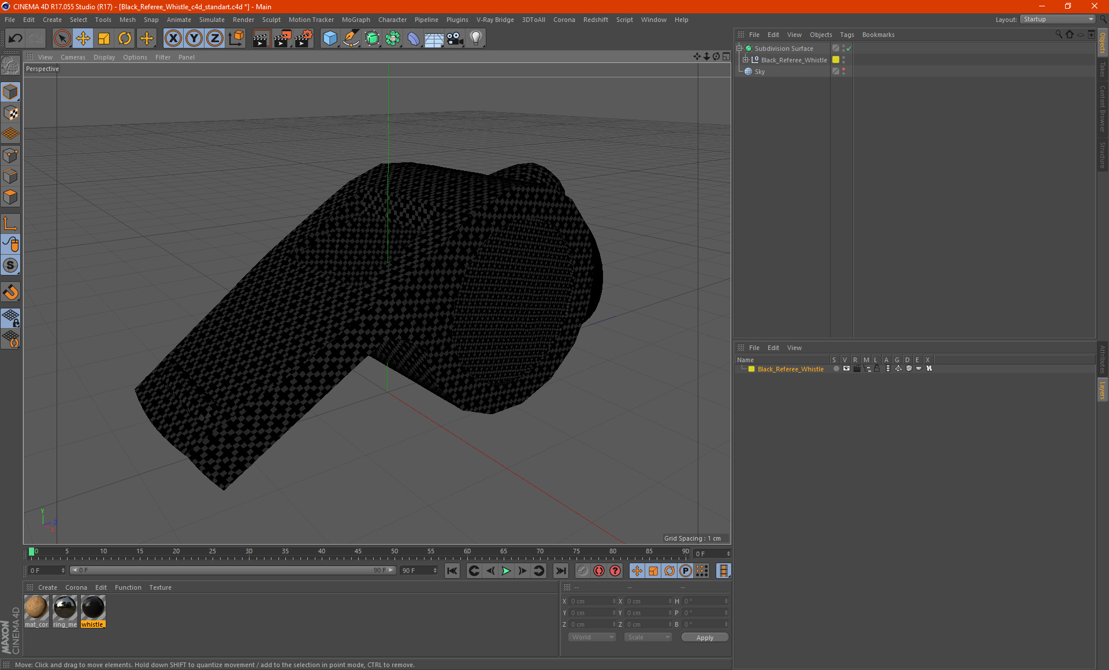Switch to Points mode

10,155
